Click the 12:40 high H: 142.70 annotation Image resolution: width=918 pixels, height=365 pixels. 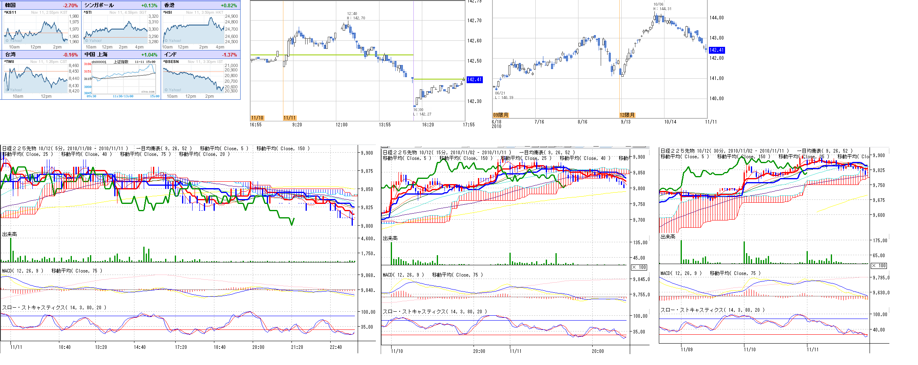[355, 16]
